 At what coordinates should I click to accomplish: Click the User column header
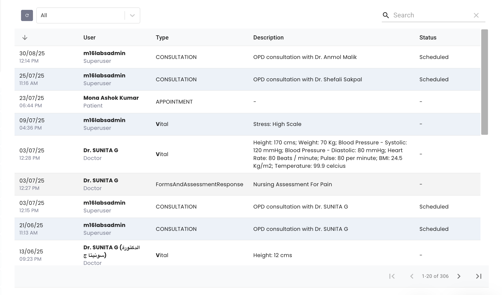click(x=89, y=38)
